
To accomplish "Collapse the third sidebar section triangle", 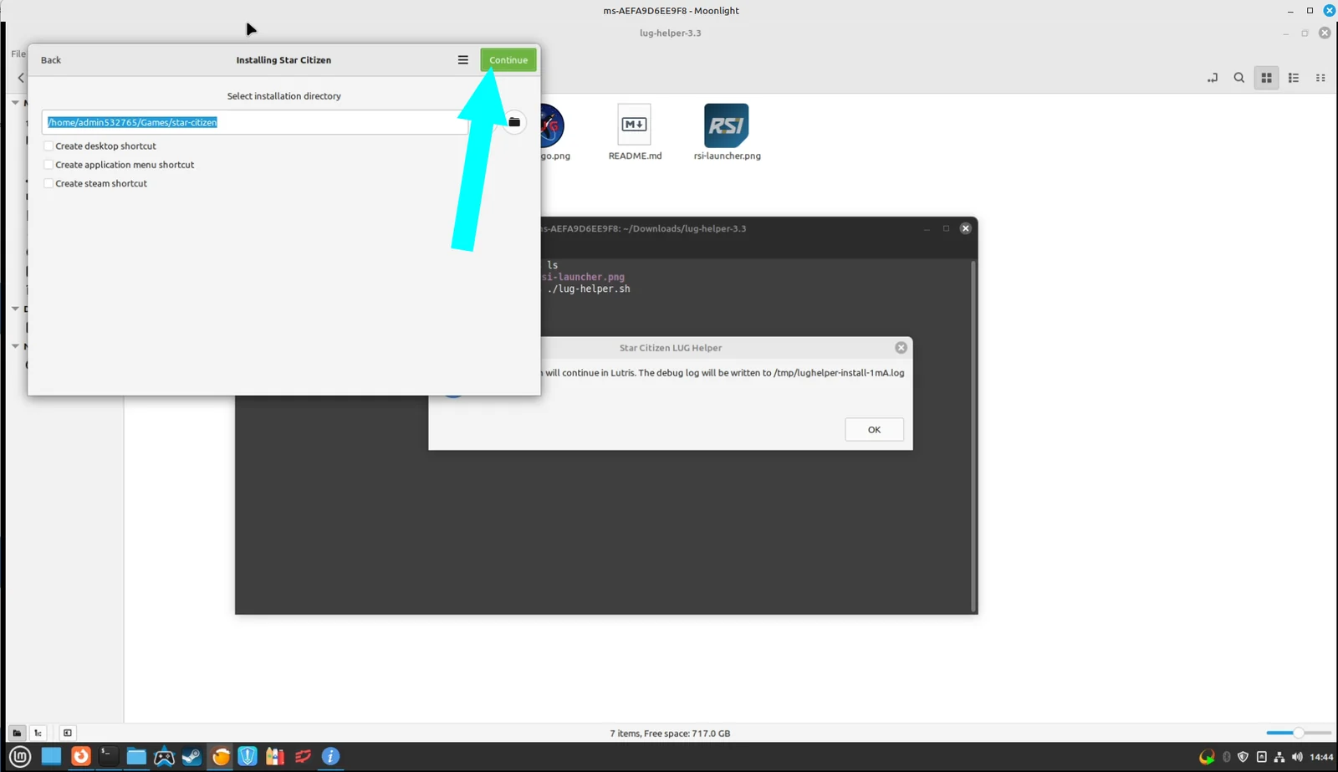I will (x=15, y=346).
